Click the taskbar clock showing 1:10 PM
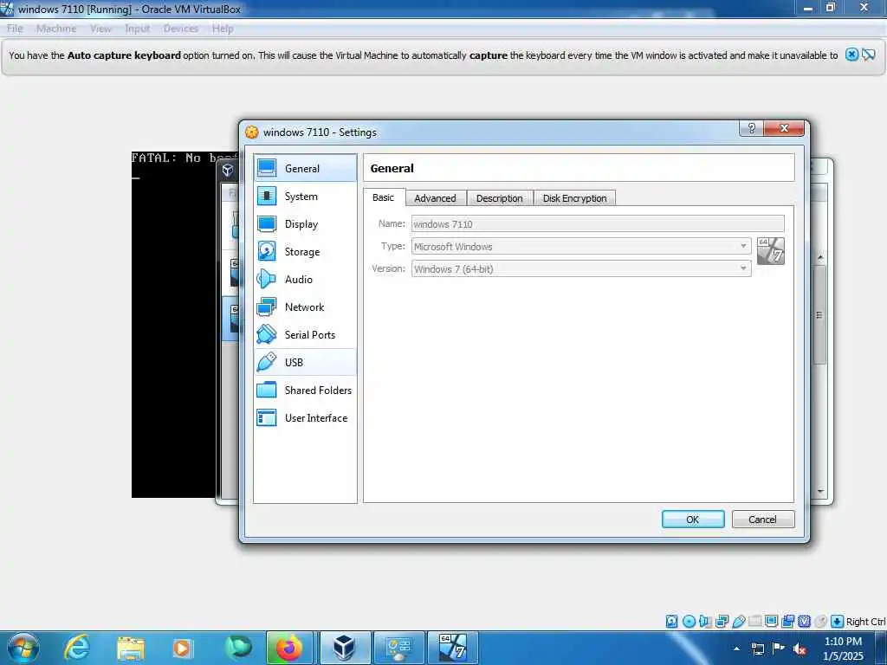887x665 pixels. [x=843, y=649]
